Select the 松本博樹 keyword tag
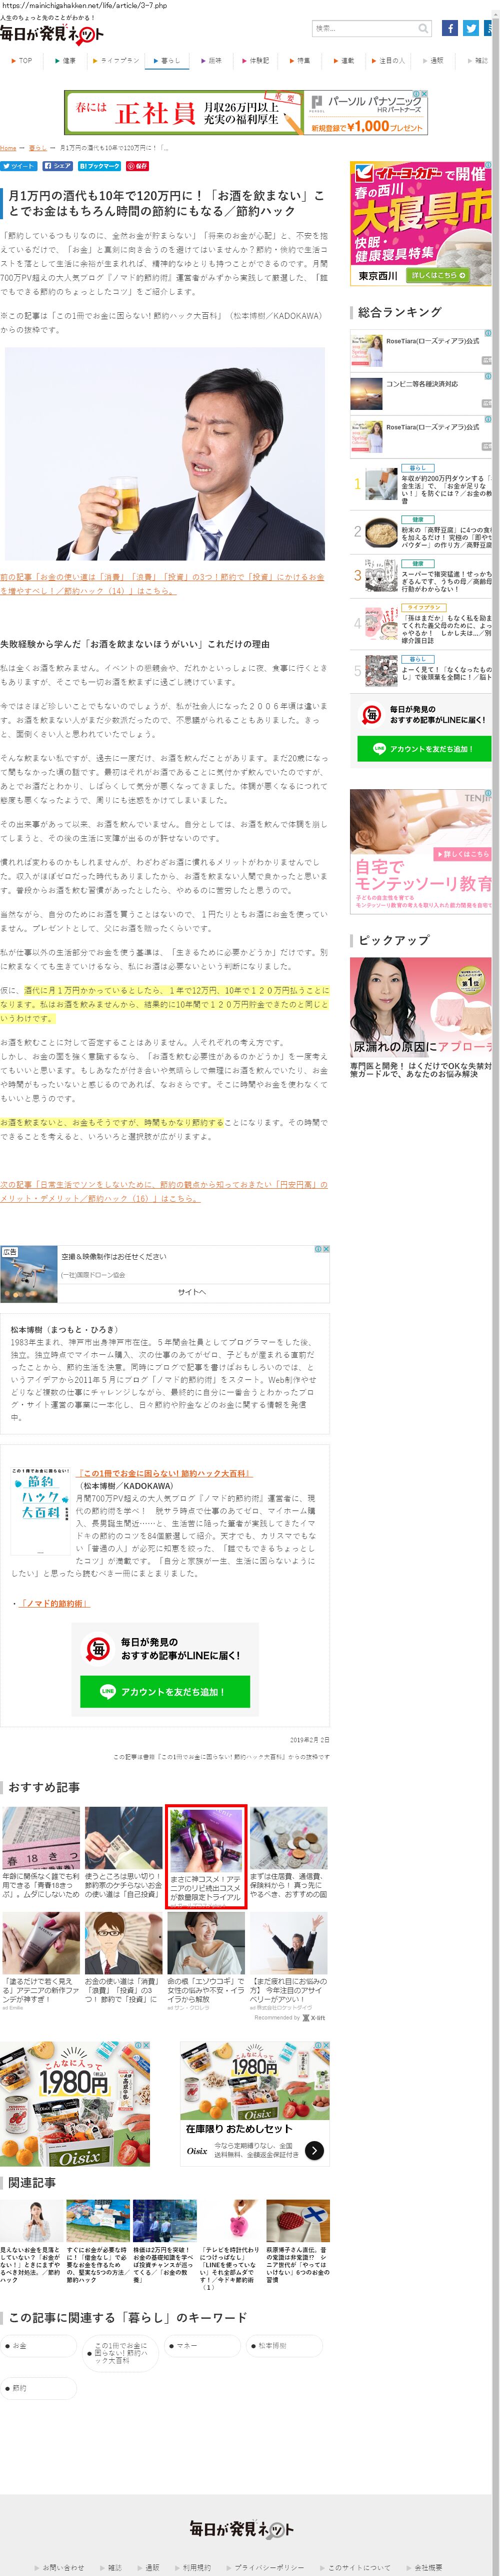500x2576 pixels. point(285,2345)
